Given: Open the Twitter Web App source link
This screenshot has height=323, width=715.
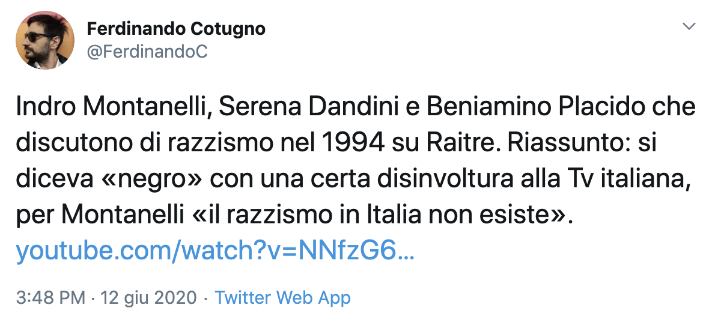Looking at the screenshot, I should pos(283,298).
